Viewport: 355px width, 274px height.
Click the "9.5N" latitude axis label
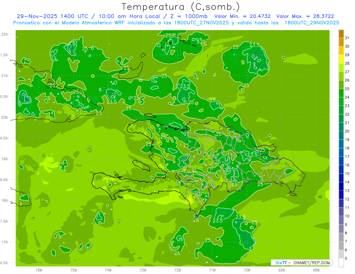[x=4, y=138]
